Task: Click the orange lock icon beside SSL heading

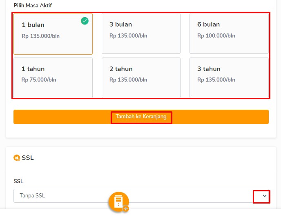Action: click(17, 158)
